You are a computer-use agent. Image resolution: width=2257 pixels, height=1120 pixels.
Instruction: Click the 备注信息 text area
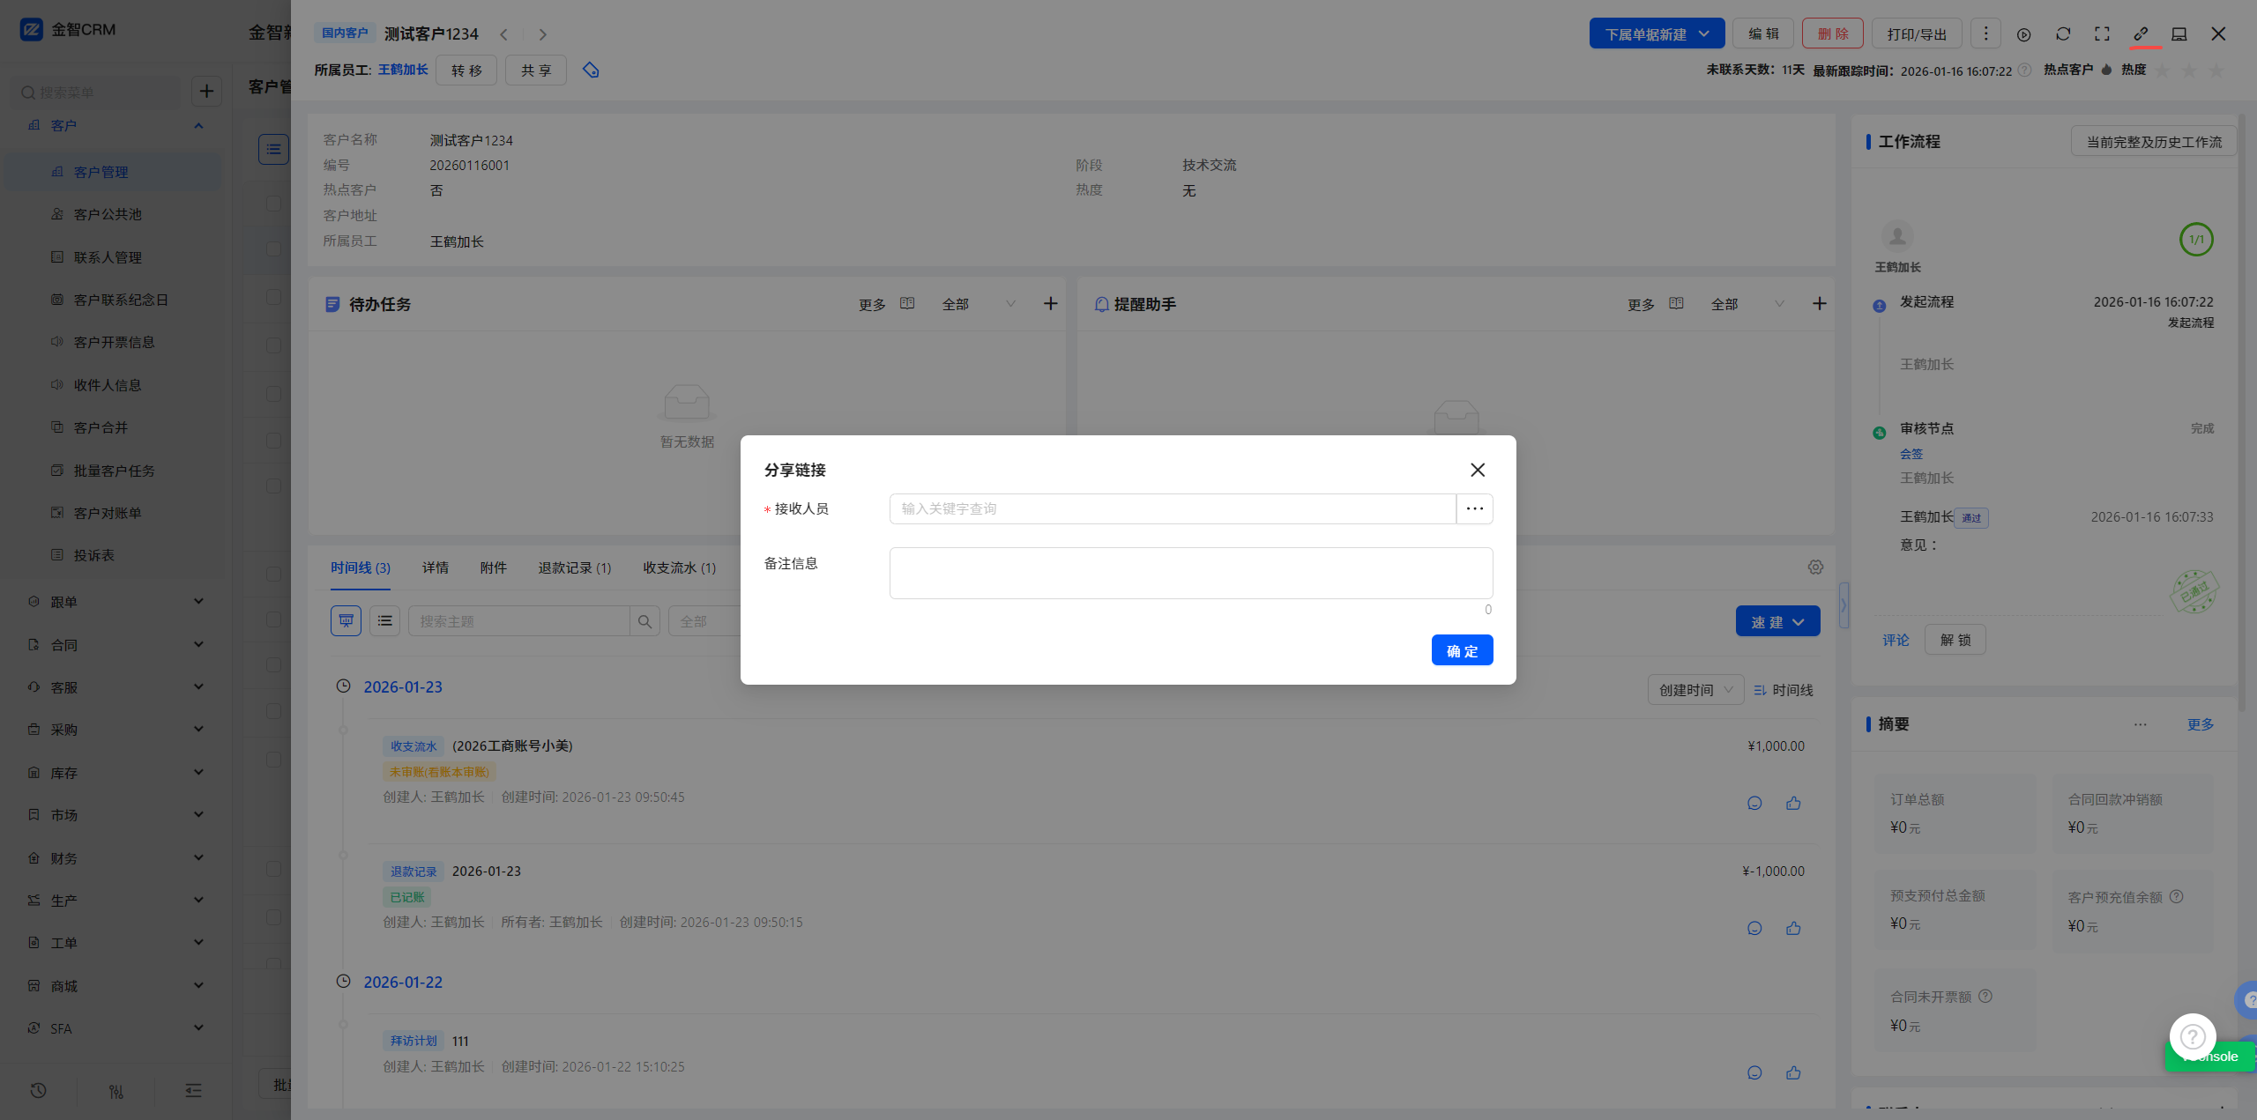click(x=1190, y=573)
